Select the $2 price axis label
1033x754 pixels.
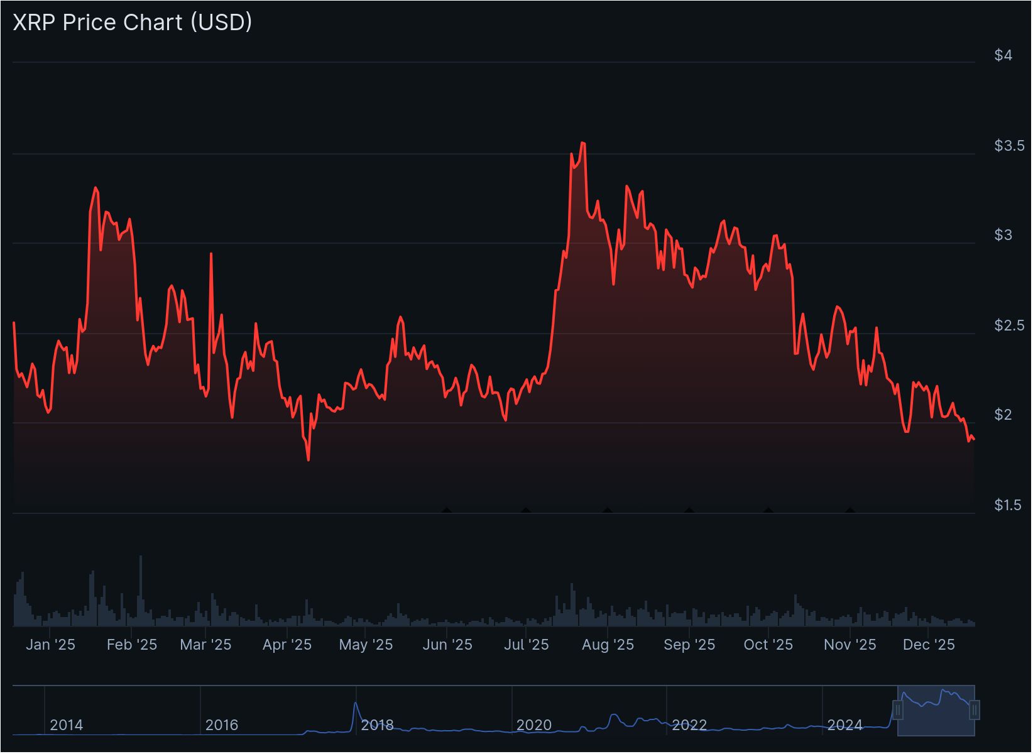click(x=1004, y=415)
